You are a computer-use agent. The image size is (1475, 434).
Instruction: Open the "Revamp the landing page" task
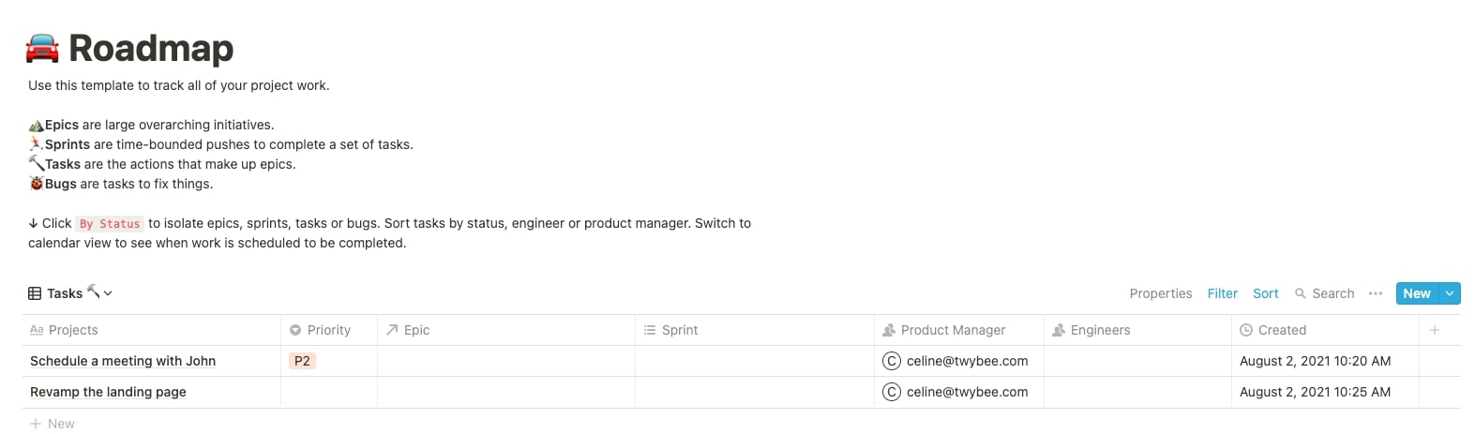coord(108,392)
